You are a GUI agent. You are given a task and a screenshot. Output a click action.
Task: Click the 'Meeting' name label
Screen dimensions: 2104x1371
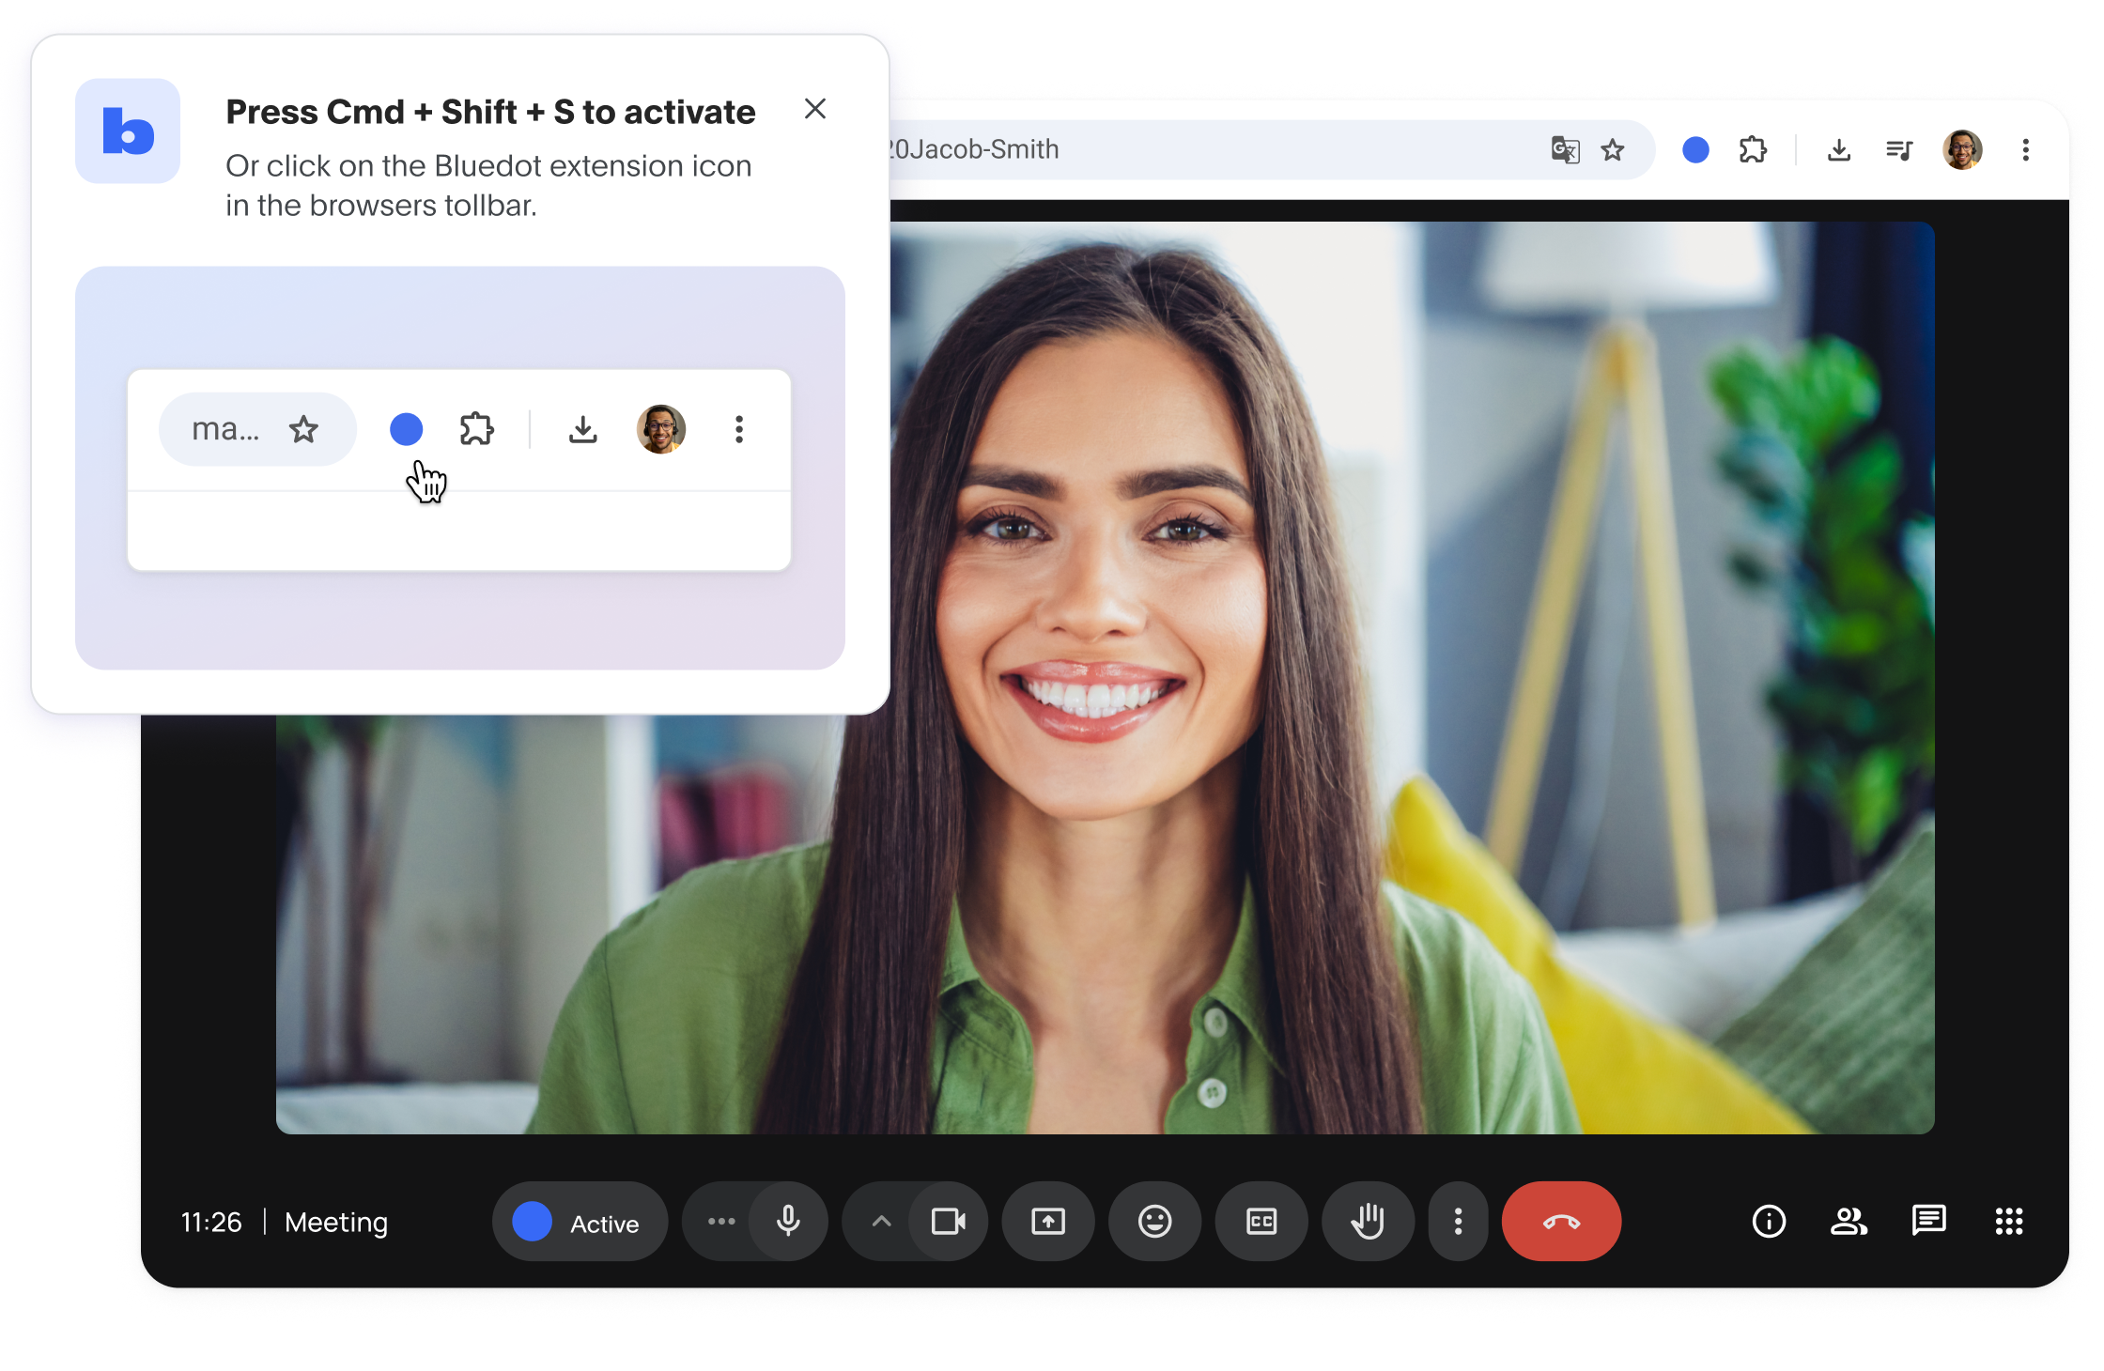click(336, 1222)
